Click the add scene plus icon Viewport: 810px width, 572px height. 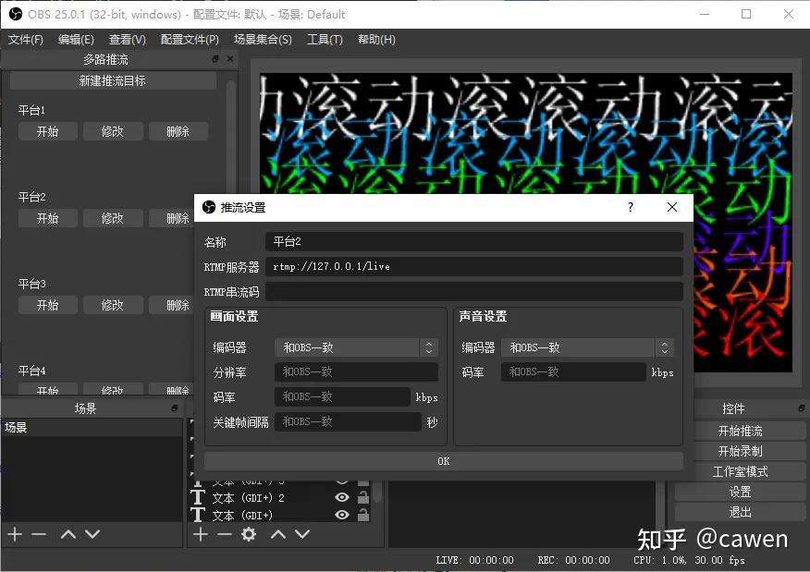[13, 534]
